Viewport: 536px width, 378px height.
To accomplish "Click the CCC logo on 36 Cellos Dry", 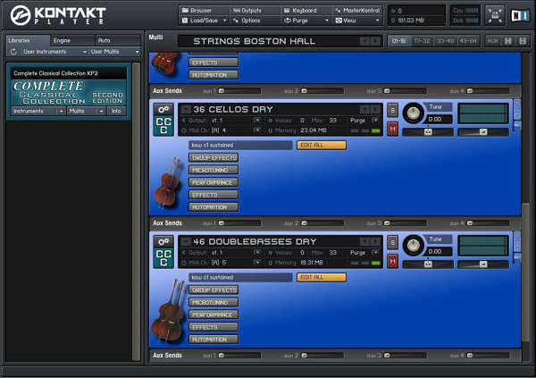I will pyautogui.click(x=163, y=125).
